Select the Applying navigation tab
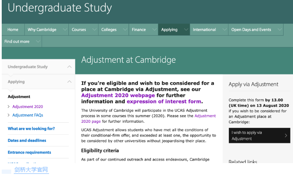The image size is (293, 176). [170, 30]
